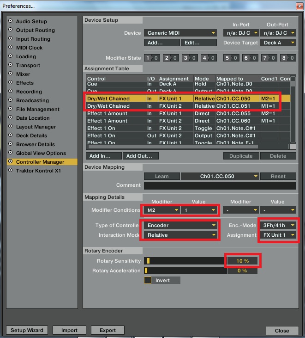Viewport: 305px width, 338px height.
Task: Select Effect 1 On Toggle row
Action: click(188, 128)
